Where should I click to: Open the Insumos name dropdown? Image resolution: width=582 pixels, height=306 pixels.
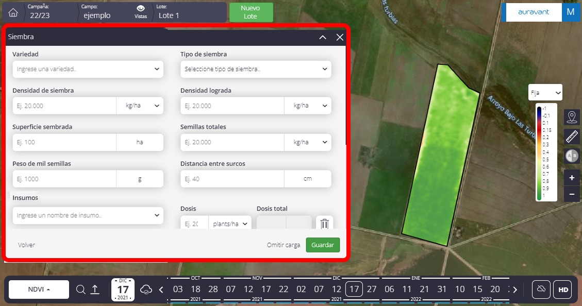pos(88,215)
